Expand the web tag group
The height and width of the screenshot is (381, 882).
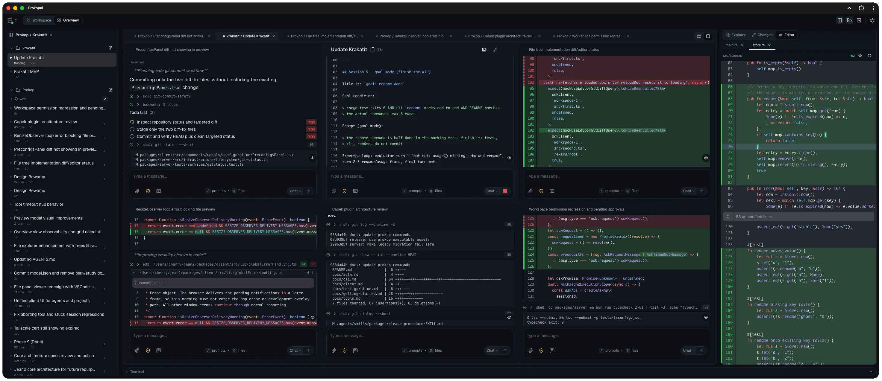pos(11,99)
